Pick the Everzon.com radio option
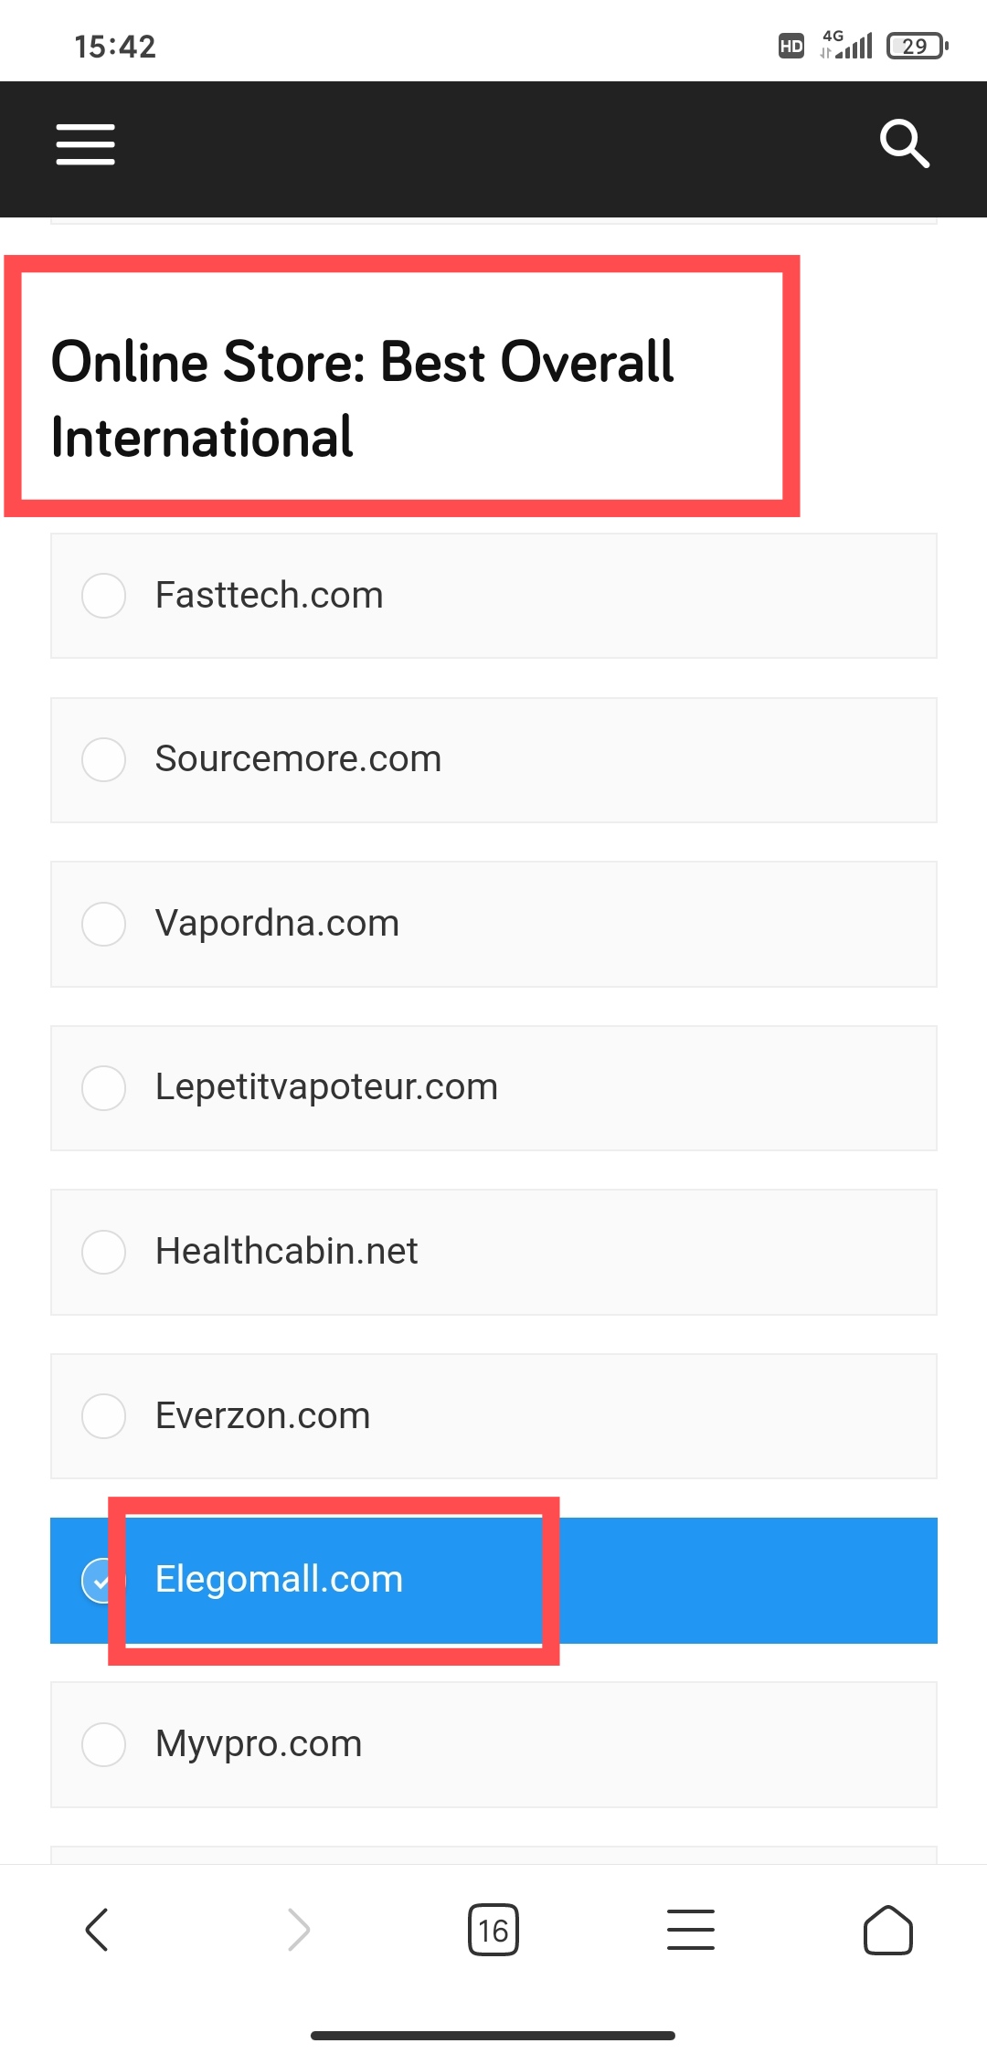The height and width of the screenshot is (2054, 987). point(103,1416)
